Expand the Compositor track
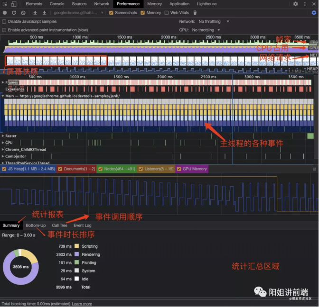Image resolution: width=319 pixels, height=307 pixels. tap(3, 156)
